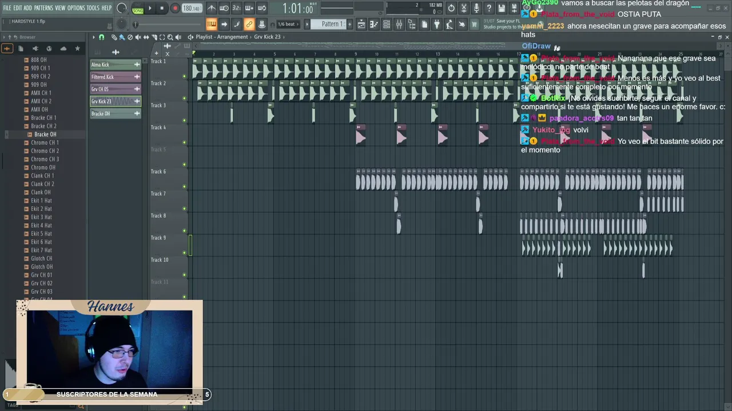Open browser globe tab icon

coord(49,49)
